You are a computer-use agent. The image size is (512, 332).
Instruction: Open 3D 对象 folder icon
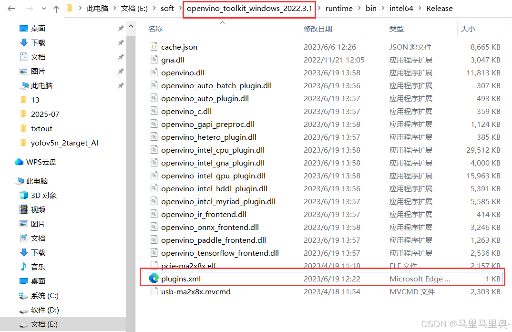pyautogui.click(x=23, y=195)
